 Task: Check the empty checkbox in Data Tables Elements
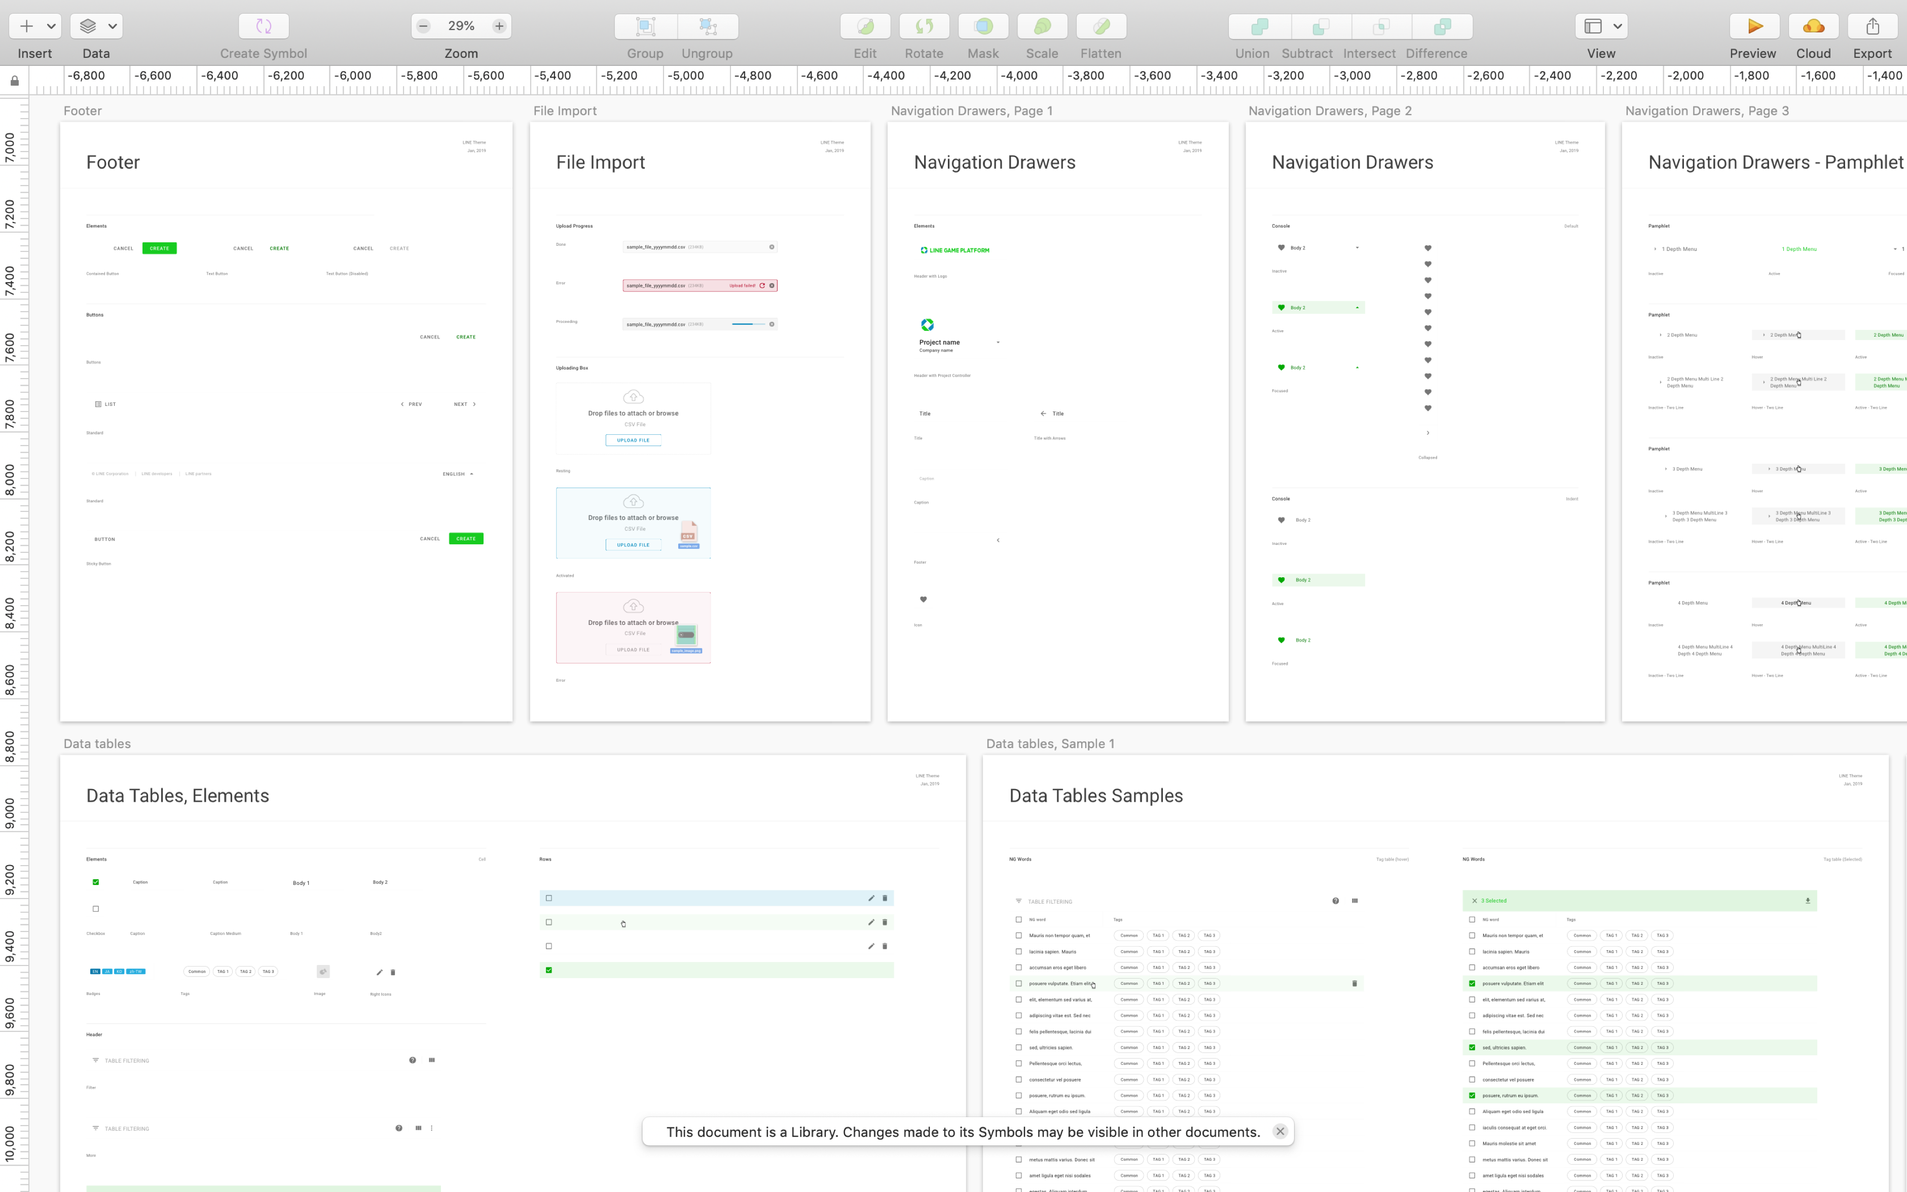click(x=95, y=909)
